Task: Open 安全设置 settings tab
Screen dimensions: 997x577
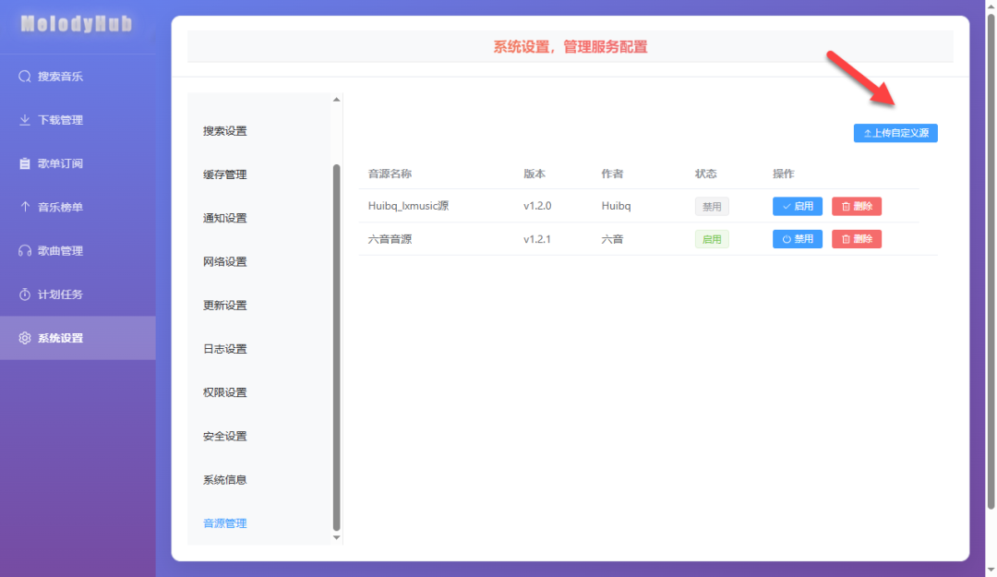Action: [224, 436]
